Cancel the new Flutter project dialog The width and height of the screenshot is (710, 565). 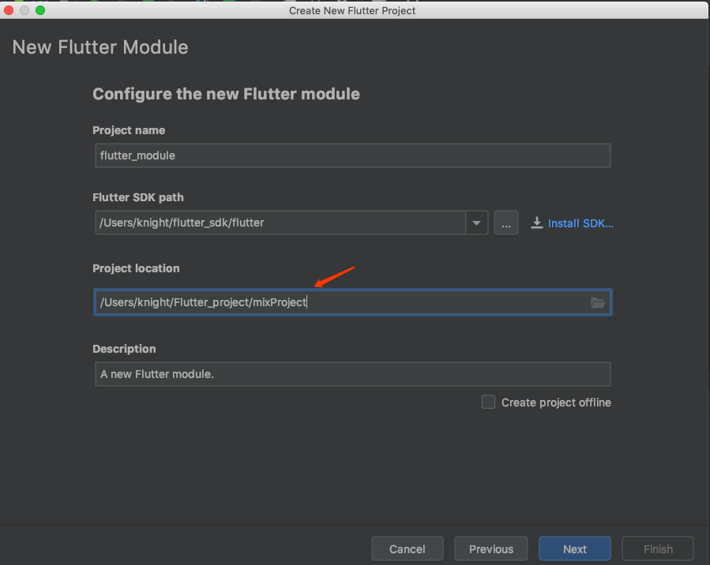pos(407,548)
